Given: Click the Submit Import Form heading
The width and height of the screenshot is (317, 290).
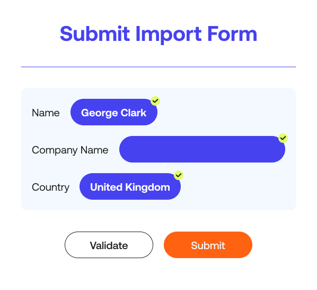Looking at the screenshot, I should [158, 34].
